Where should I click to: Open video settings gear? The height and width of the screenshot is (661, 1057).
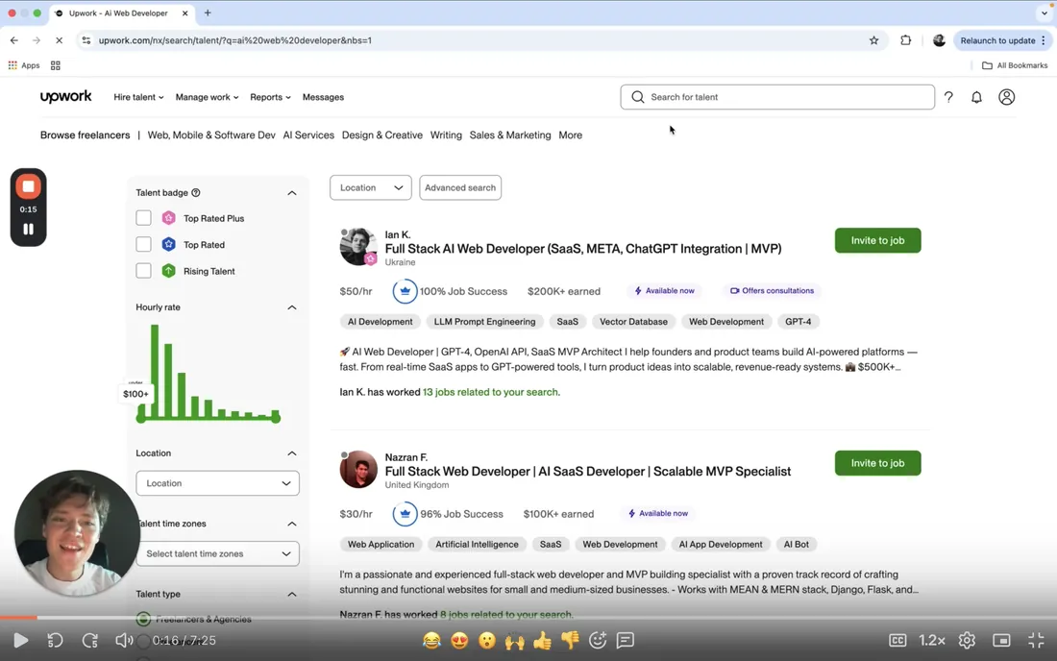pyautogui.click(x=967, y=640)
